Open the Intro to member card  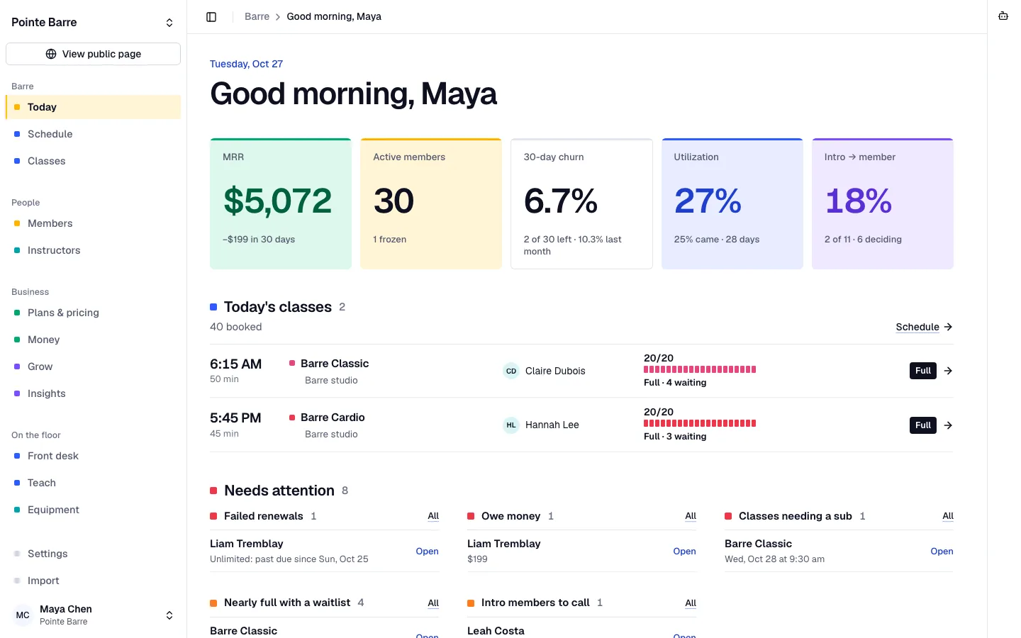pos(883,203)
